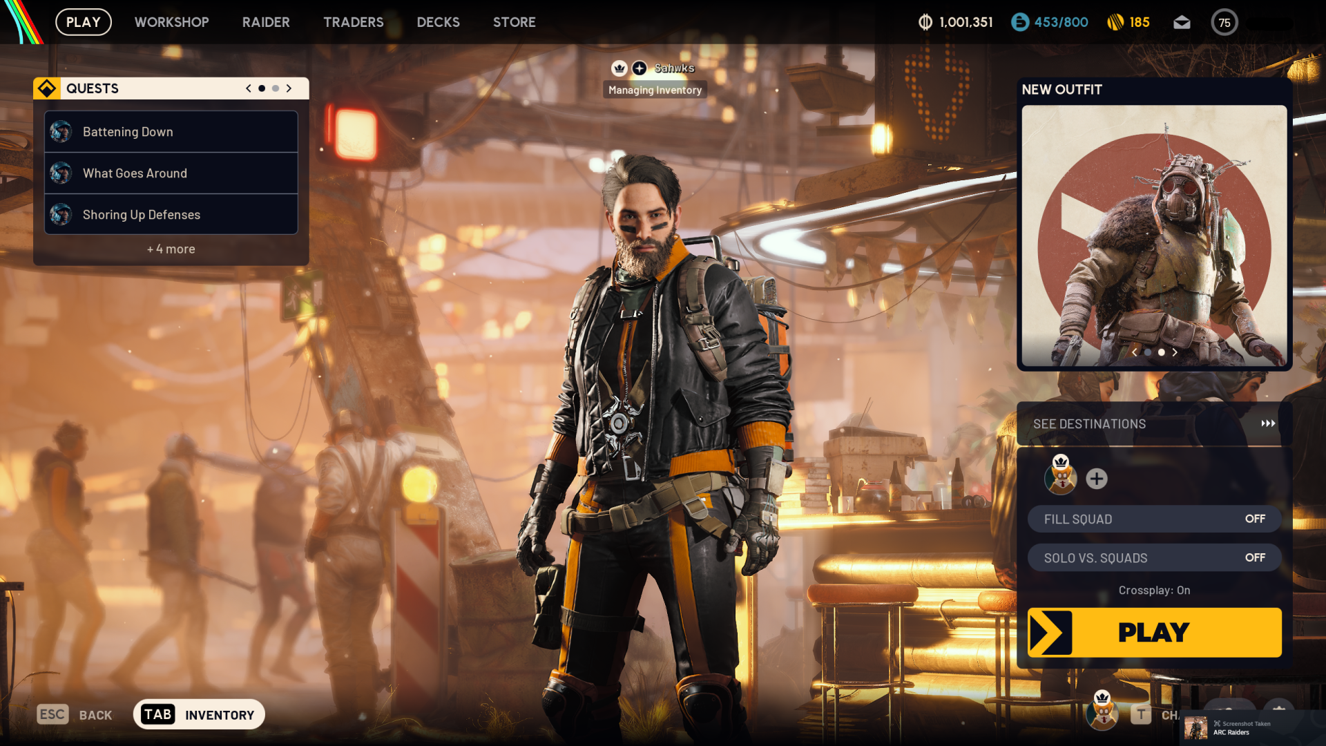Open the What Goes Around quest
Image resolution: width=1326 pixels, height=746 pixels.
coord(171,173)
